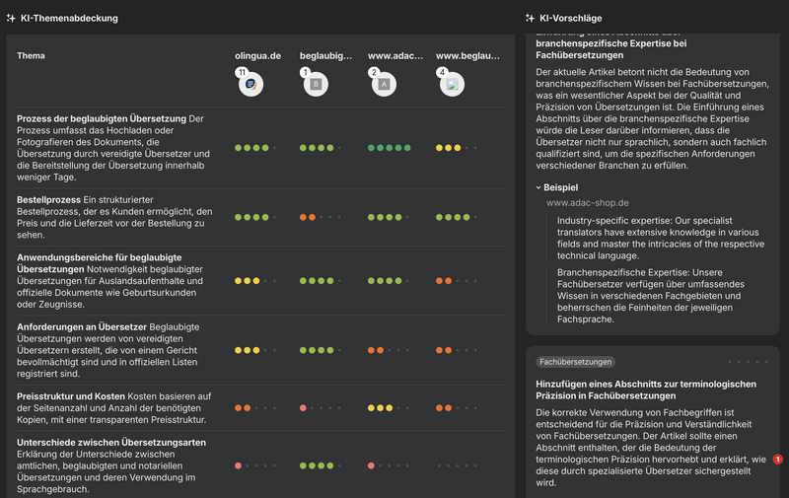The height and width of the screenshot is (498, 789).
Task: Click the red notification badge
Action: 778,459
